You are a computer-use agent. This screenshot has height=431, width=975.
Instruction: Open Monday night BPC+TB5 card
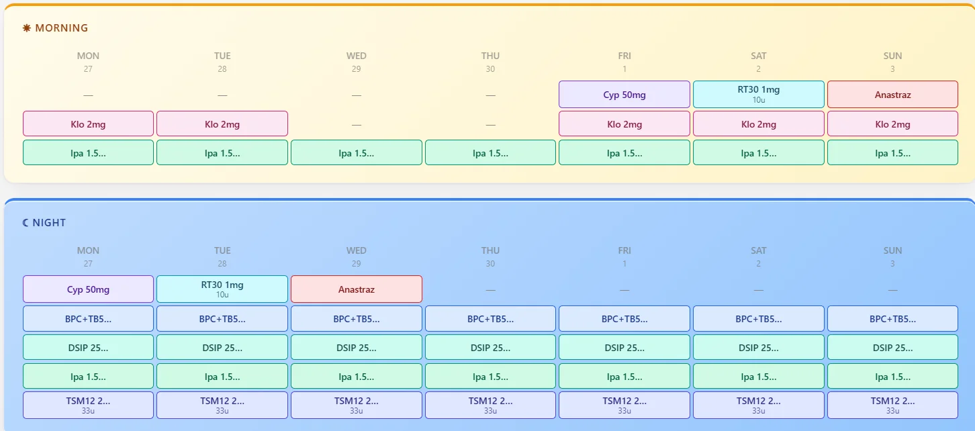click(88, 319)
